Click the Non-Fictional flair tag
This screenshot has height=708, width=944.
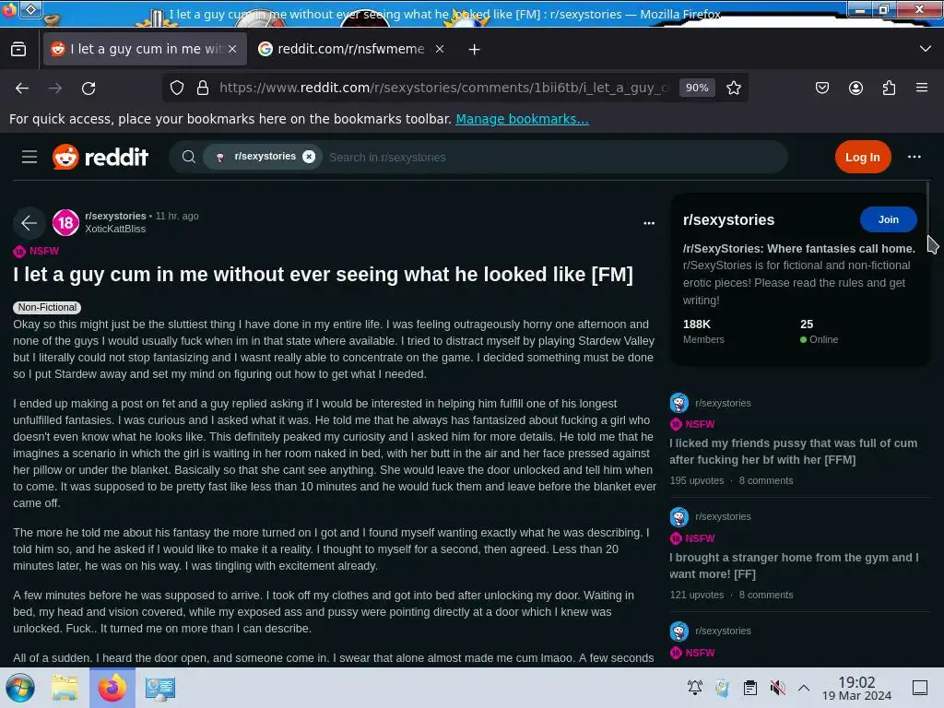[x=47, y=307]
